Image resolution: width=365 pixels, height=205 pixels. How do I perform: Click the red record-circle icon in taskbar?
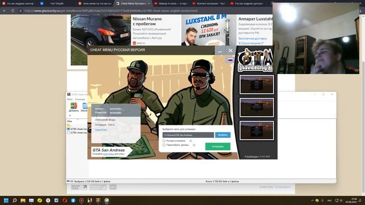(82, 200)
